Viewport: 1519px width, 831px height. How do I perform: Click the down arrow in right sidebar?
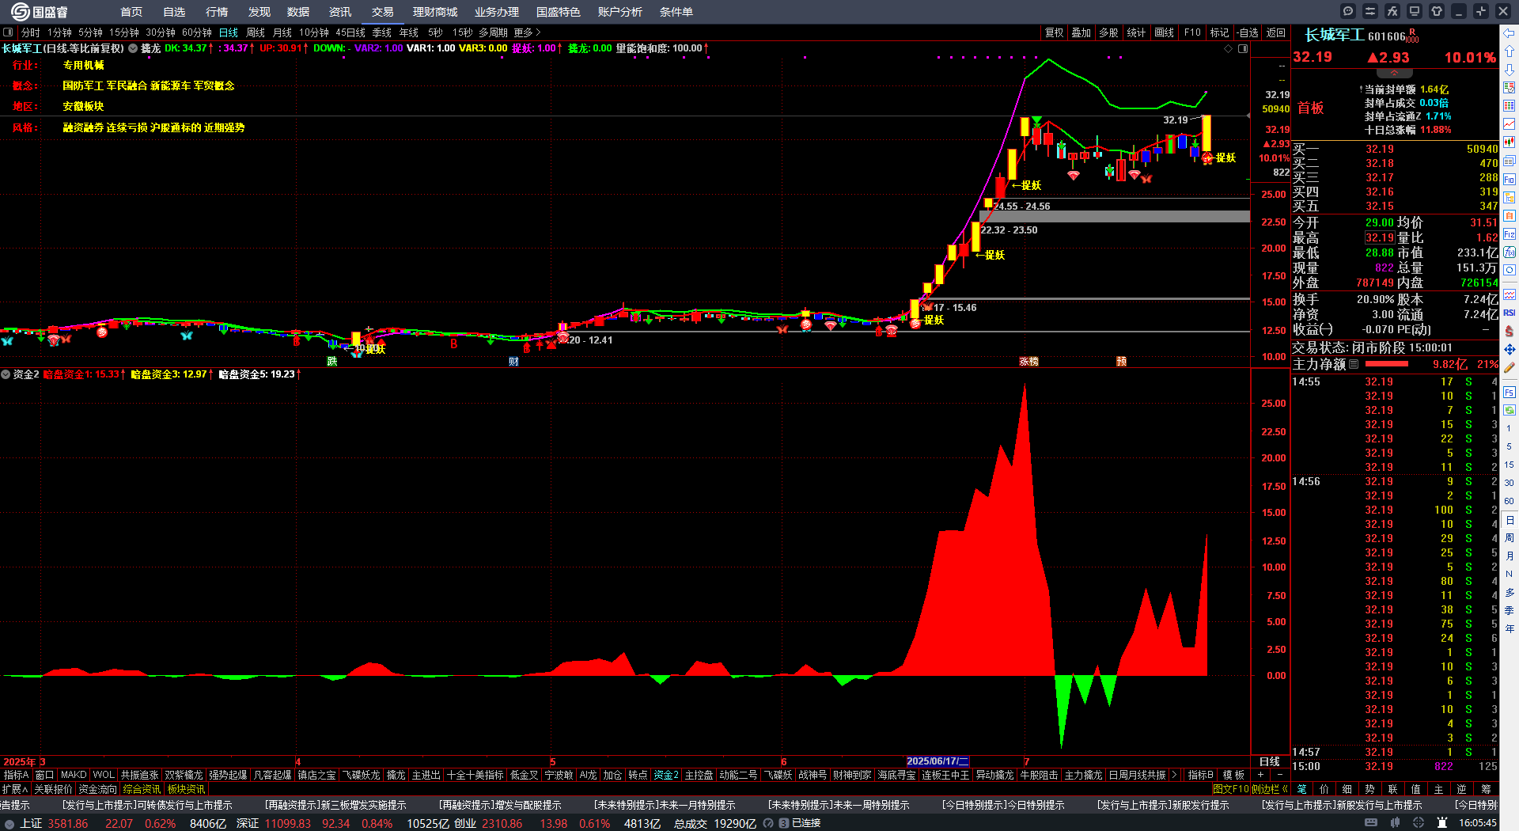1510,70
